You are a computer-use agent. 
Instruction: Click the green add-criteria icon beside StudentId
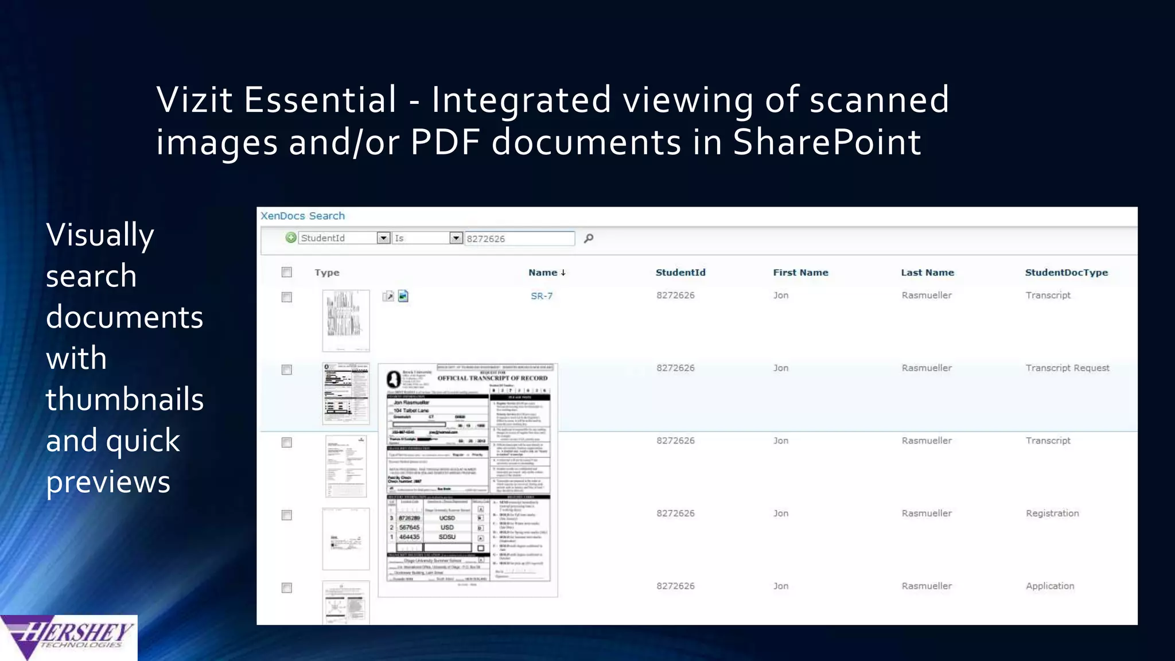click(x=291, y=238)
